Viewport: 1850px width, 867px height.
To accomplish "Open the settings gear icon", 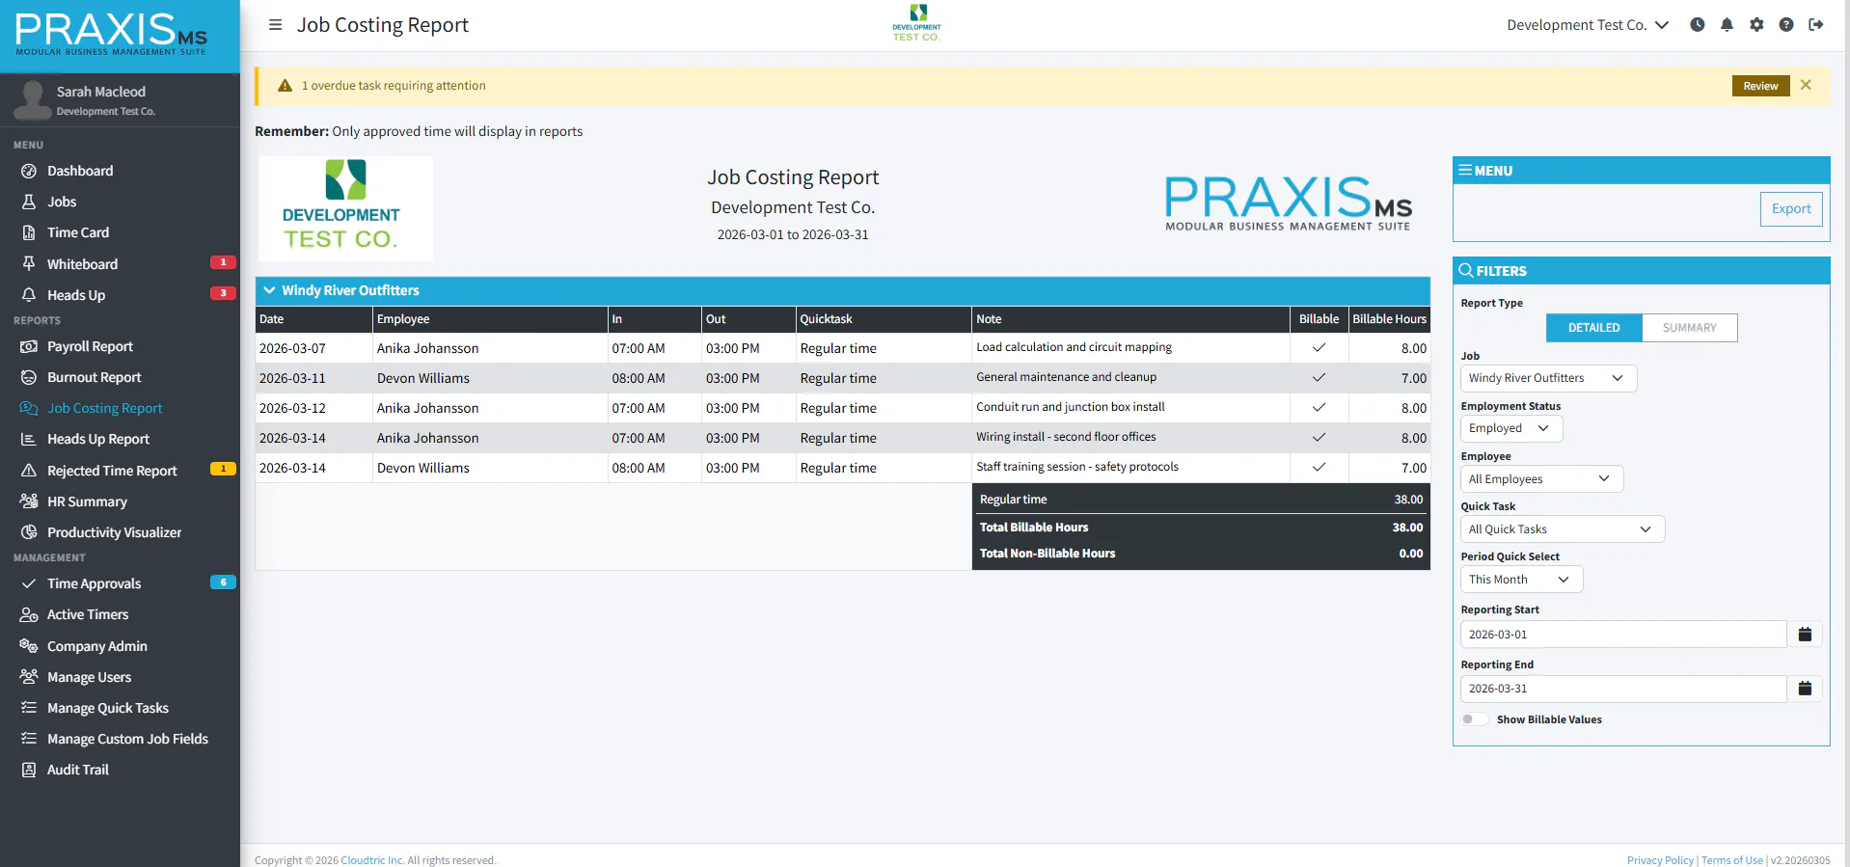I will (1756, 25).
